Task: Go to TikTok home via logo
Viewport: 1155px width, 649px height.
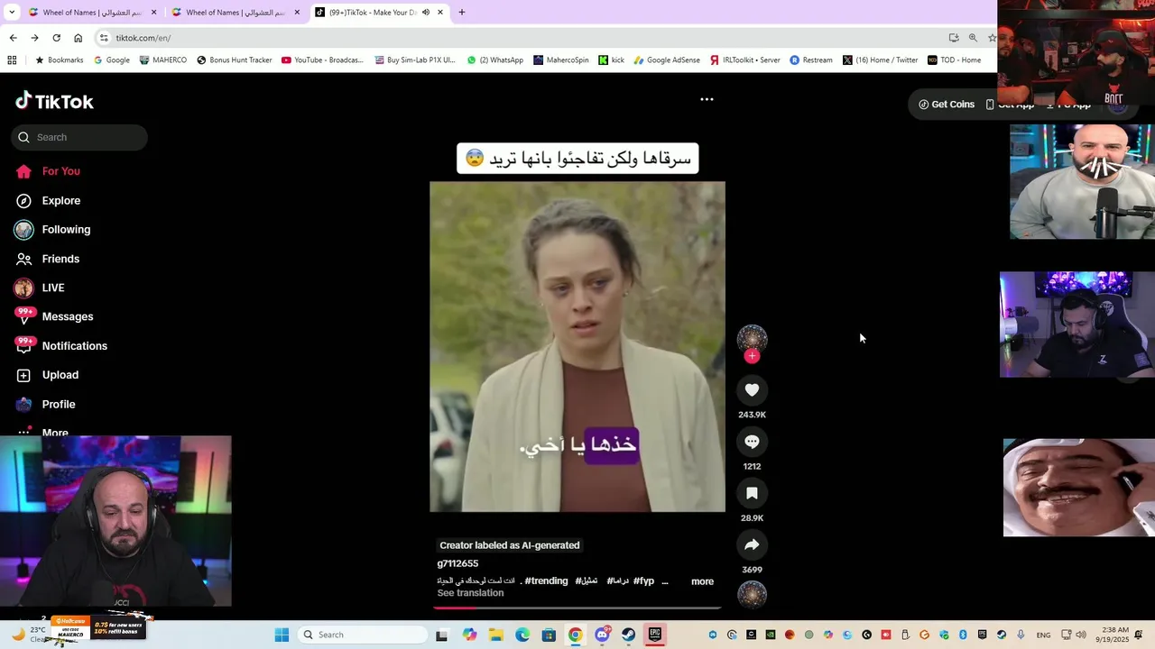Action: (54, 101)
